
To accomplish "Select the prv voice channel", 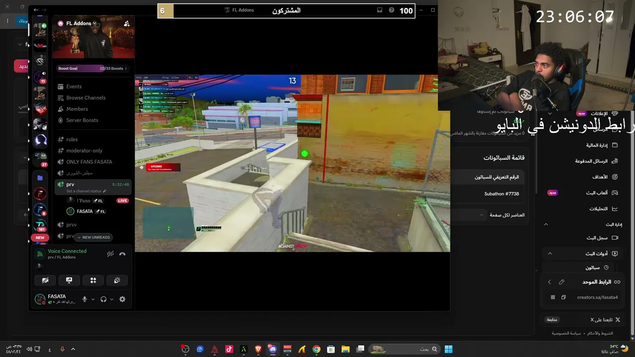I will (92, 186).
